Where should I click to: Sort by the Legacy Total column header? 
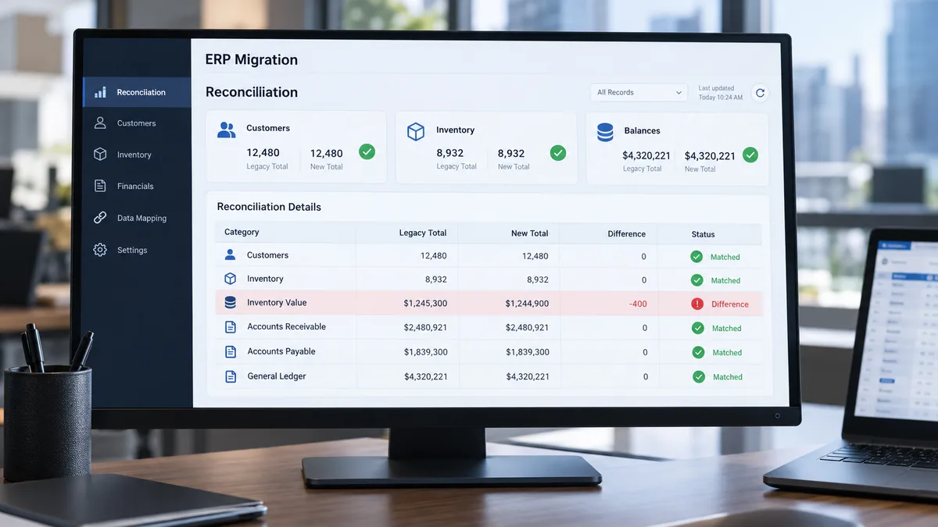422,233
